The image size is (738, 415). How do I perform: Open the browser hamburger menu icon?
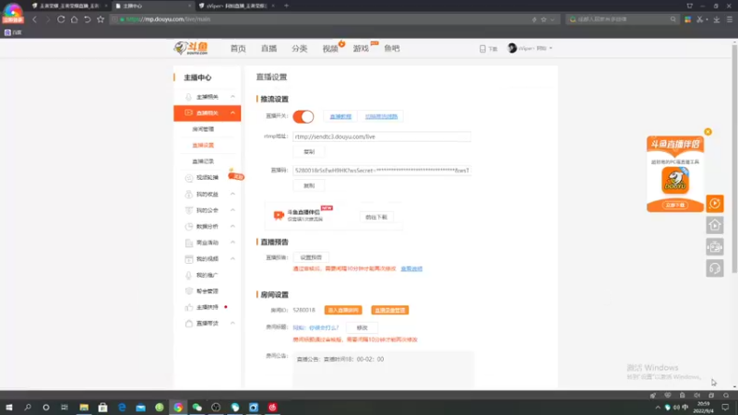click(x=729, y=19)
